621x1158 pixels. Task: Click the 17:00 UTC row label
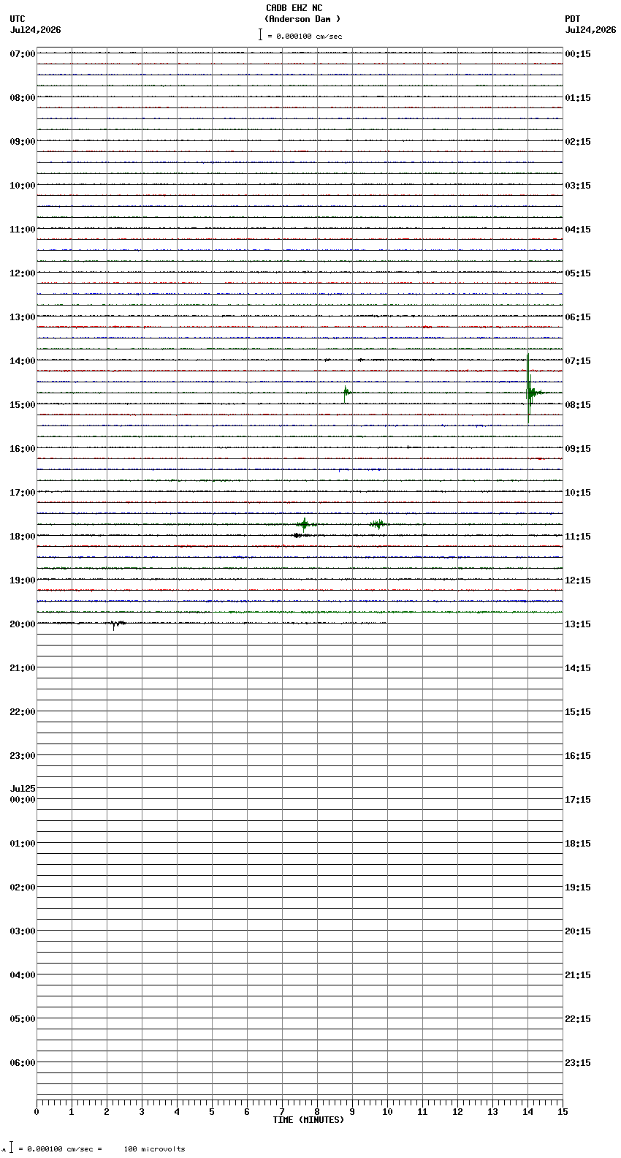[23, 493]
